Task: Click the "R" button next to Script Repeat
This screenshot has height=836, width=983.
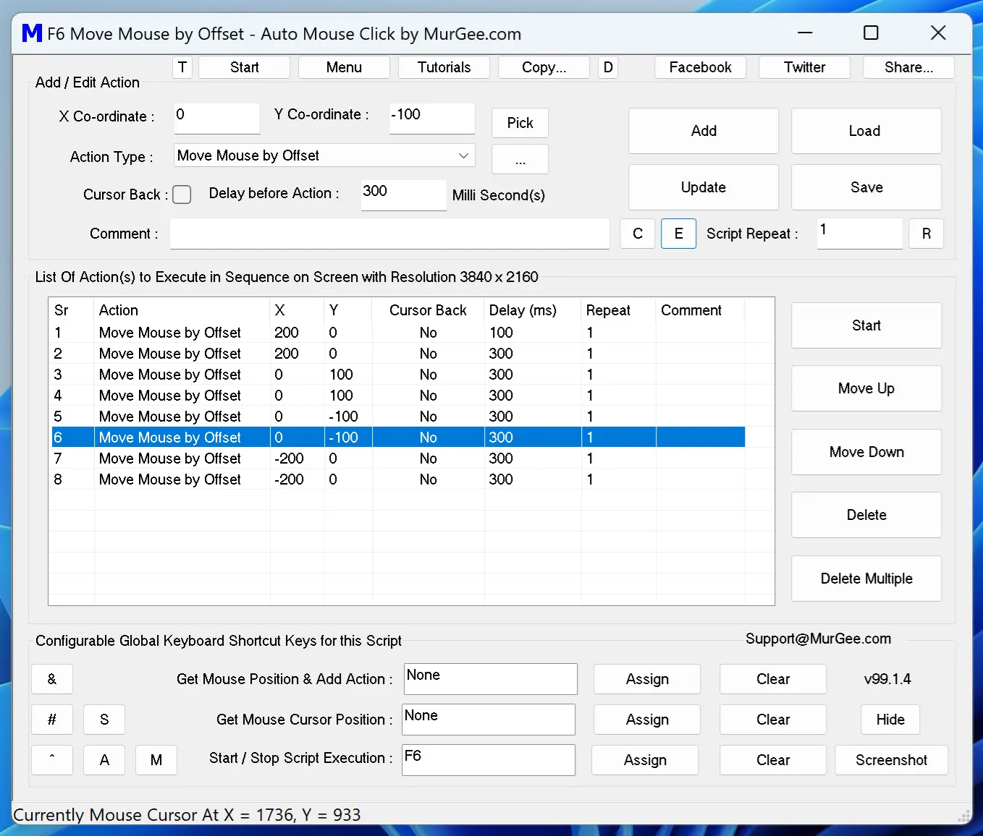Action: click(927, 234)
